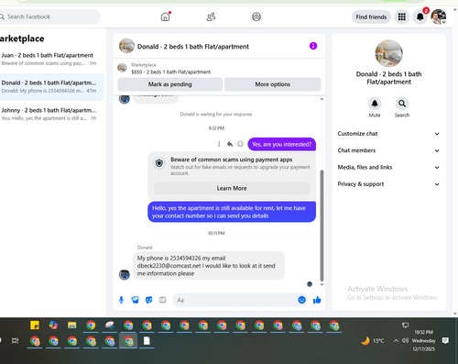This screenshot has height=364, width=458.
Task: Click the Mark as pending button
Action: coord(170,84)
